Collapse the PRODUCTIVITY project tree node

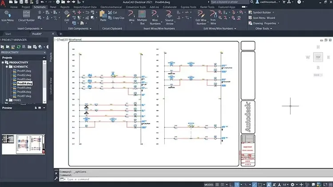click(x=3, y=63)
